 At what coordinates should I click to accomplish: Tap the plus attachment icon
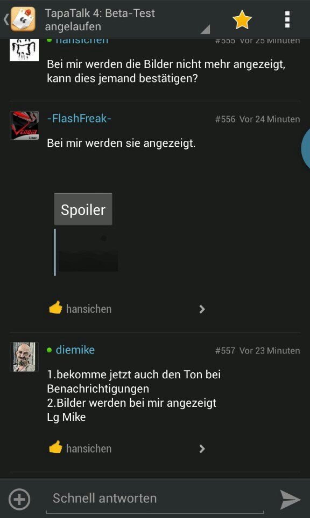[19, 499]
